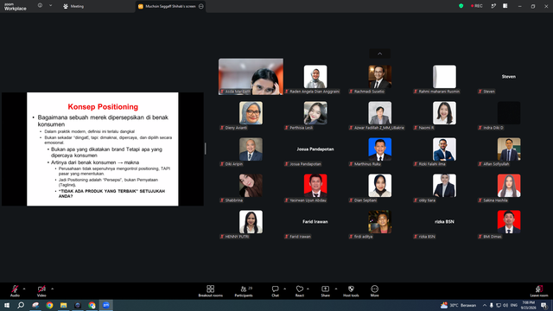Open the weather widget showing 30°C

pyautogui.click(x=458, y=305)
